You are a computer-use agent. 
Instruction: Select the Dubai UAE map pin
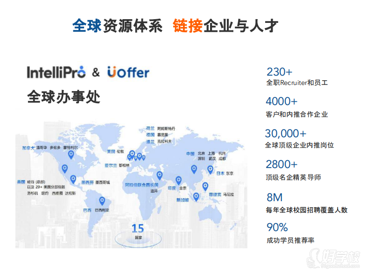click(160, 176)
